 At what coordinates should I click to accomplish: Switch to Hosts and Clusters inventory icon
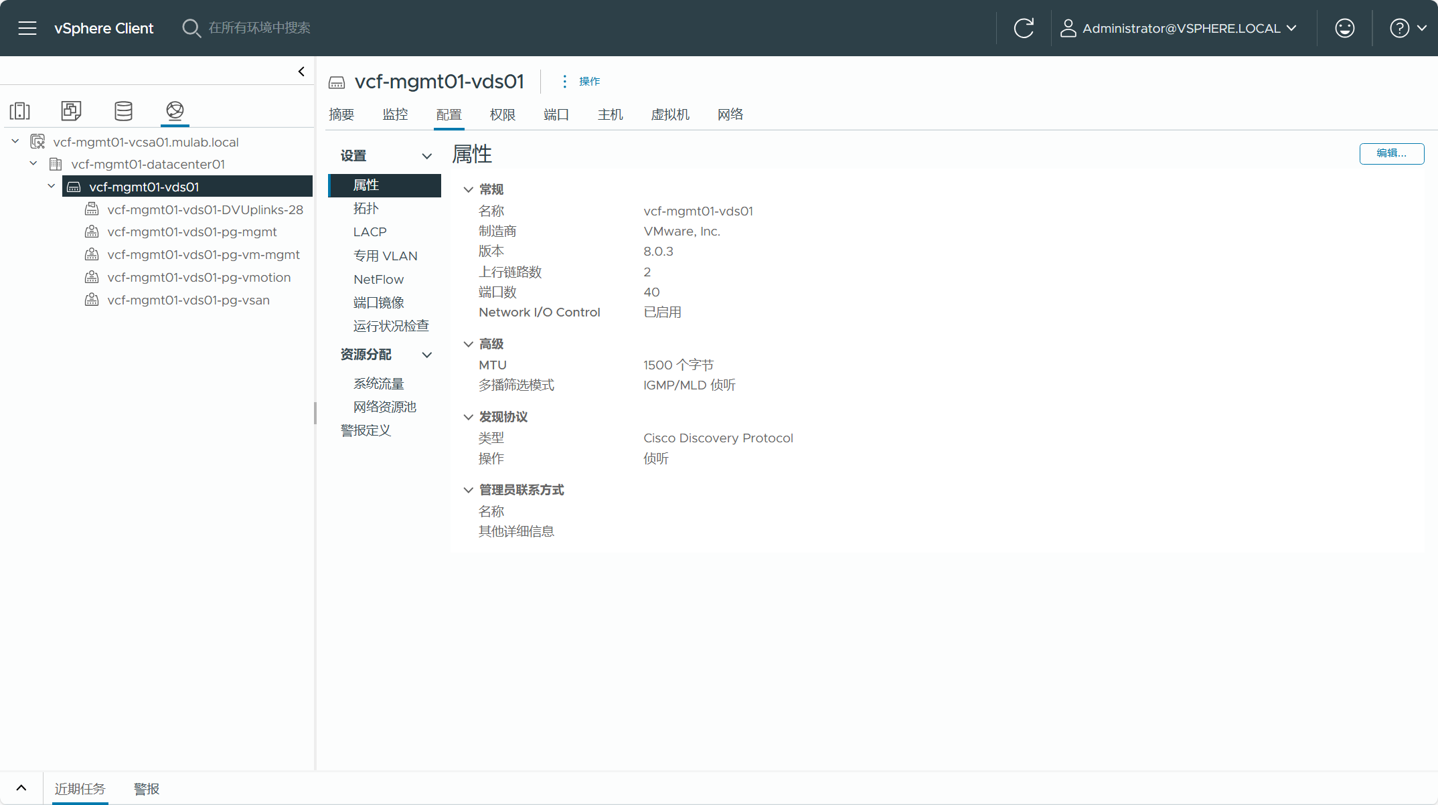[20, 110]
